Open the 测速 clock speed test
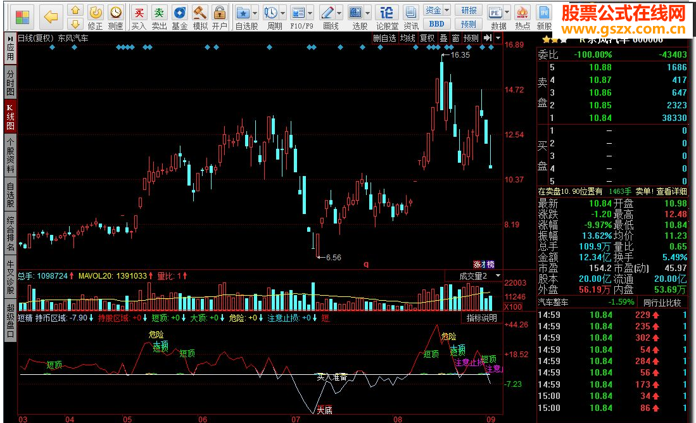 click(x=116, y=13)
